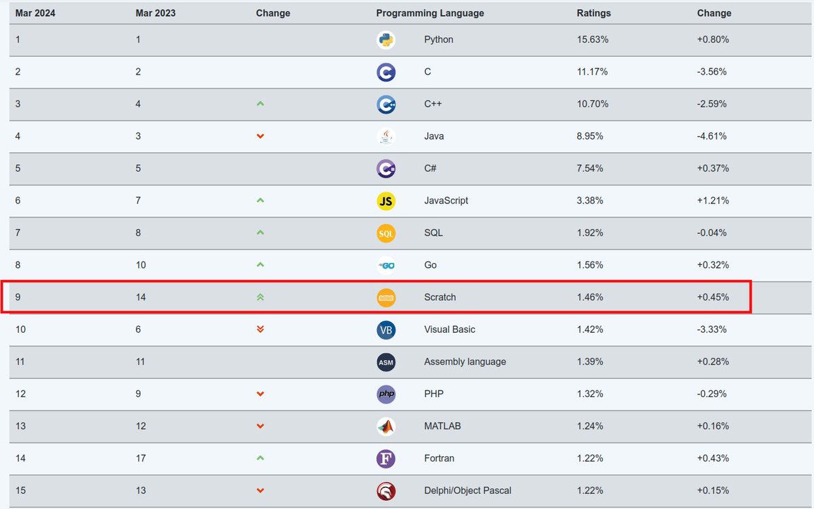This screenshot has height=509, width=814.
Task: Click the Python language name
Action: tap(439, 40)
